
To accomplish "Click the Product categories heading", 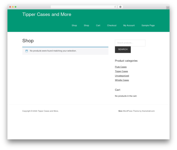I will [126, 61].
